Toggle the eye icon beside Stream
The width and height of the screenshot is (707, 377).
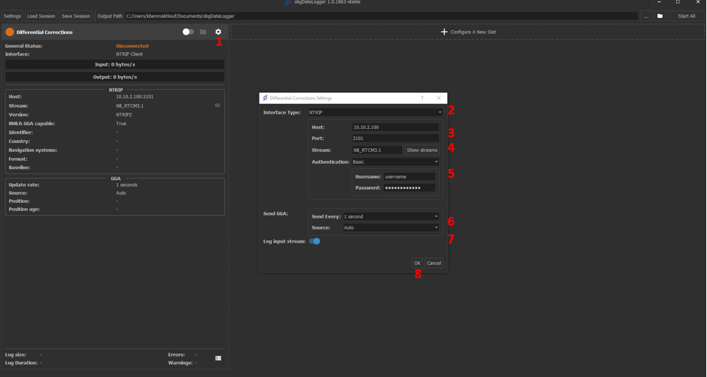click(217, 106)
